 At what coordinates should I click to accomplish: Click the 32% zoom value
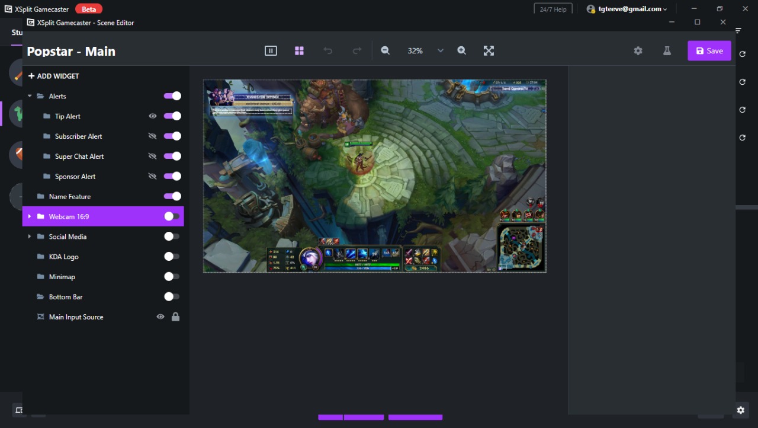[x=415, y=51]
